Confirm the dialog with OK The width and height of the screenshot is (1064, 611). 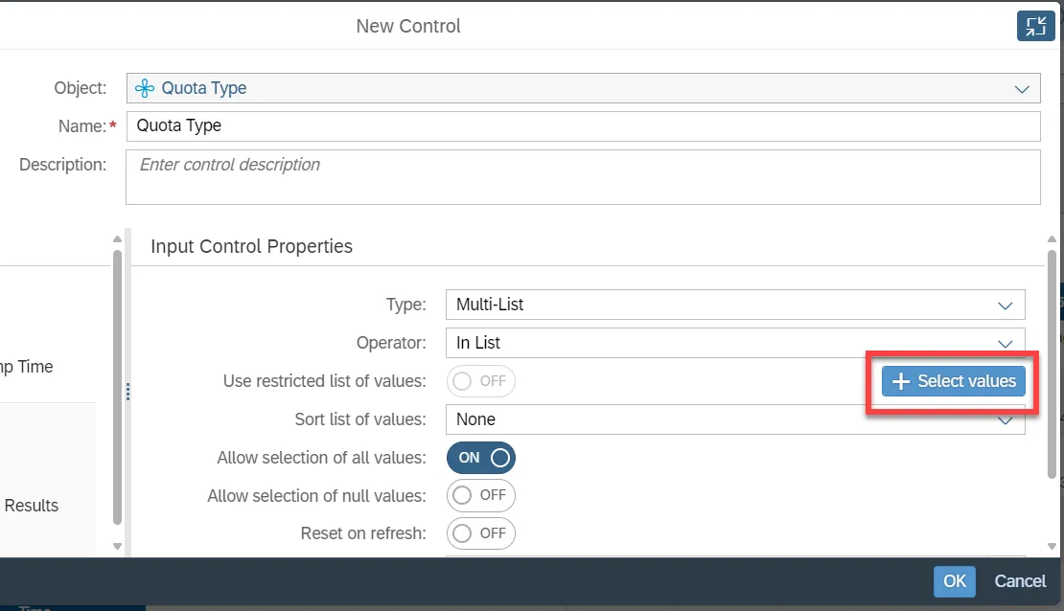tap(954, 580)
